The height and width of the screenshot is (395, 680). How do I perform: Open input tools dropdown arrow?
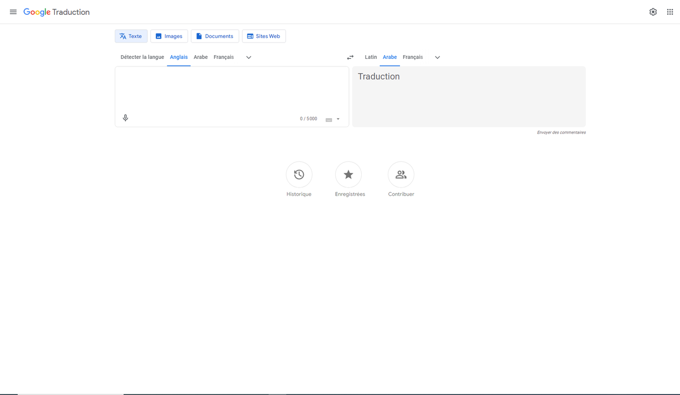click(338, 119)
